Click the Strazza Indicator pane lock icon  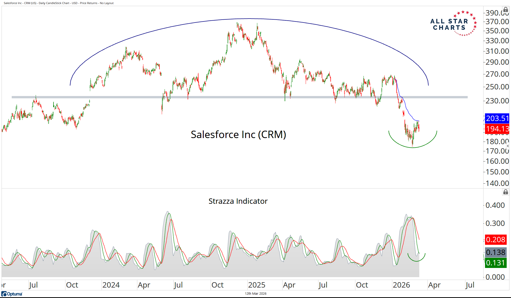pos(506,192)
